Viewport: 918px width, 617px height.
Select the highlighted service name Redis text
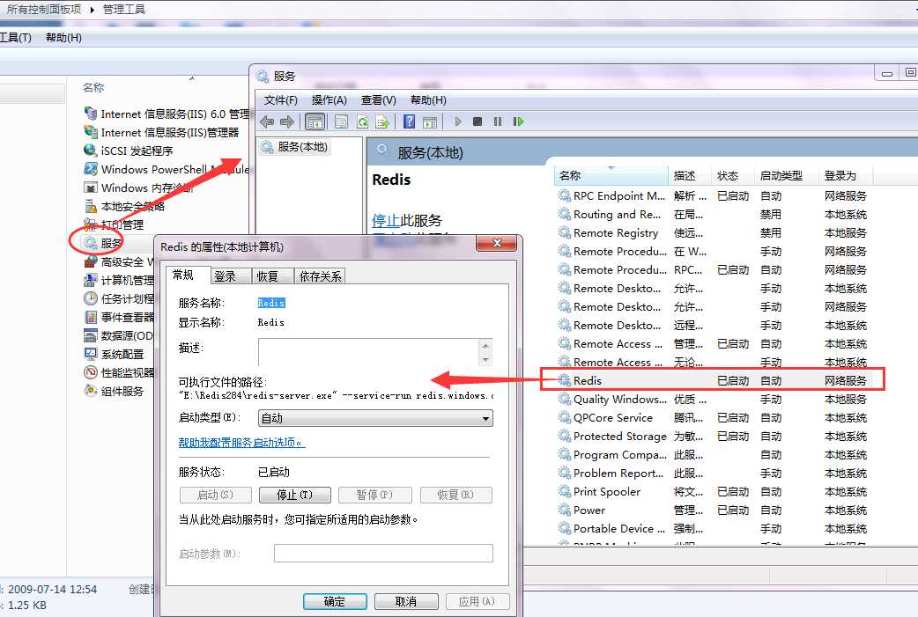(x=271, y=303)
